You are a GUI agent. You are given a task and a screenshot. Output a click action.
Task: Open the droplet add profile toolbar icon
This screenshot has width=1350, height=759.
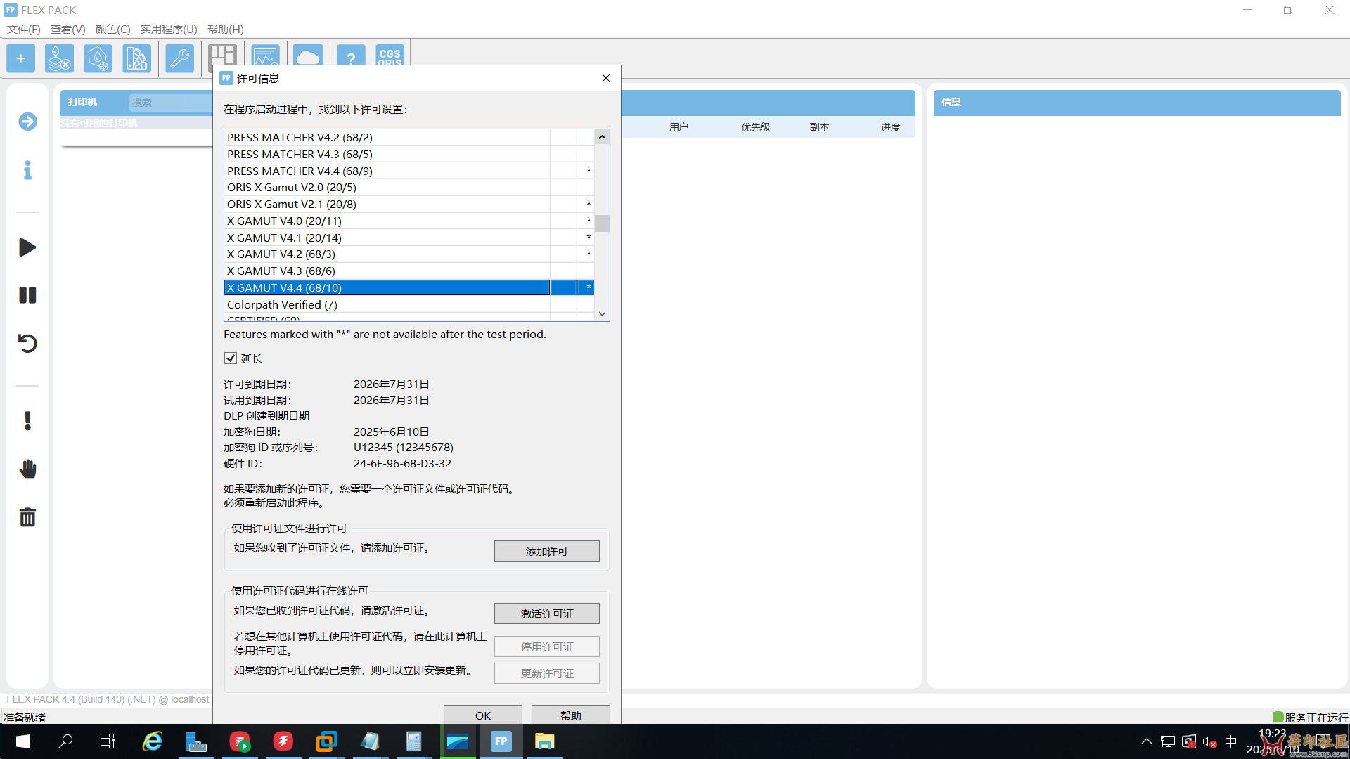[x=98, y=58]
